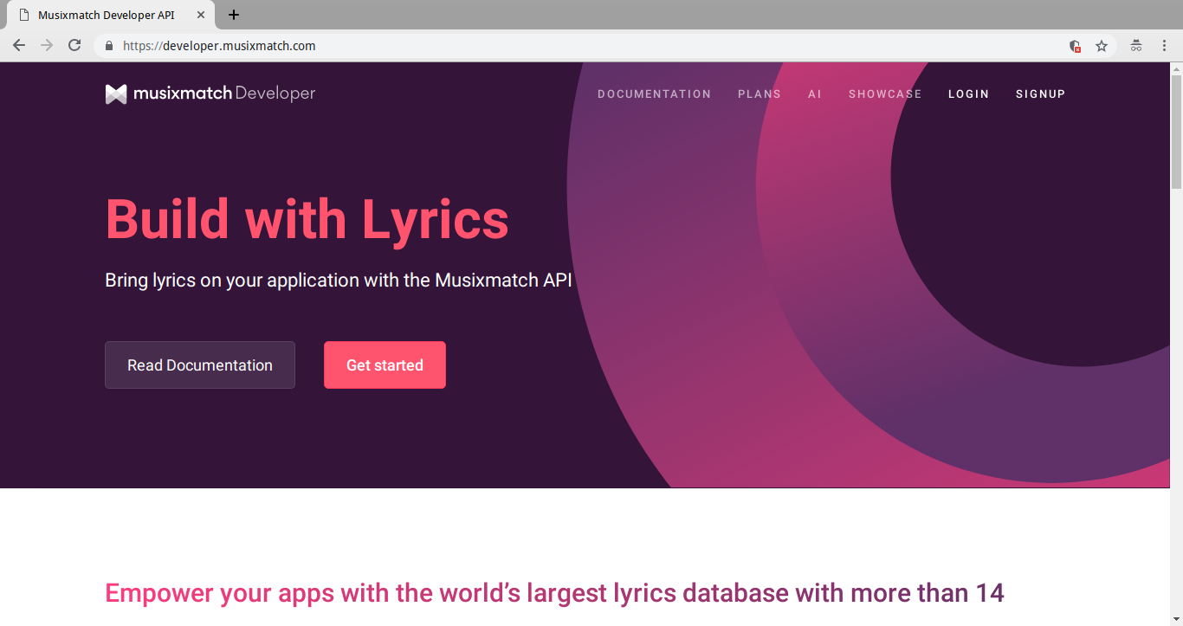
Task: Click the Get started button
Action: pos(385,365)
